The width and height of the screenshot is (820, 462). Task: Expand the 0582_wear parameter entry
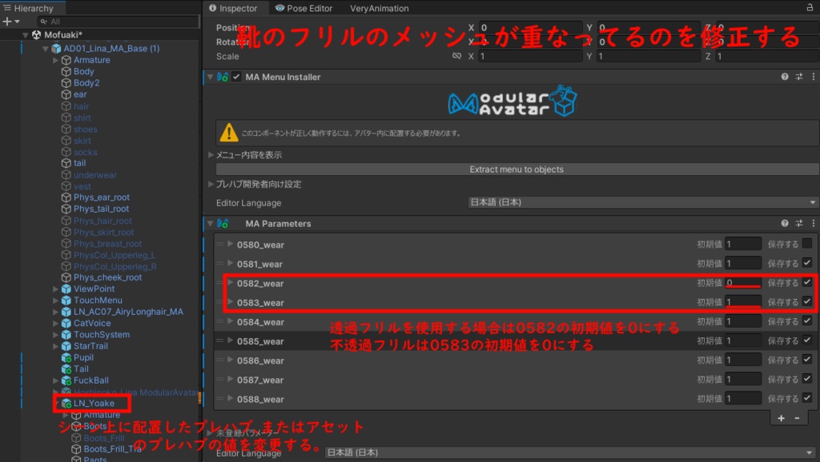tap(230, 282)
